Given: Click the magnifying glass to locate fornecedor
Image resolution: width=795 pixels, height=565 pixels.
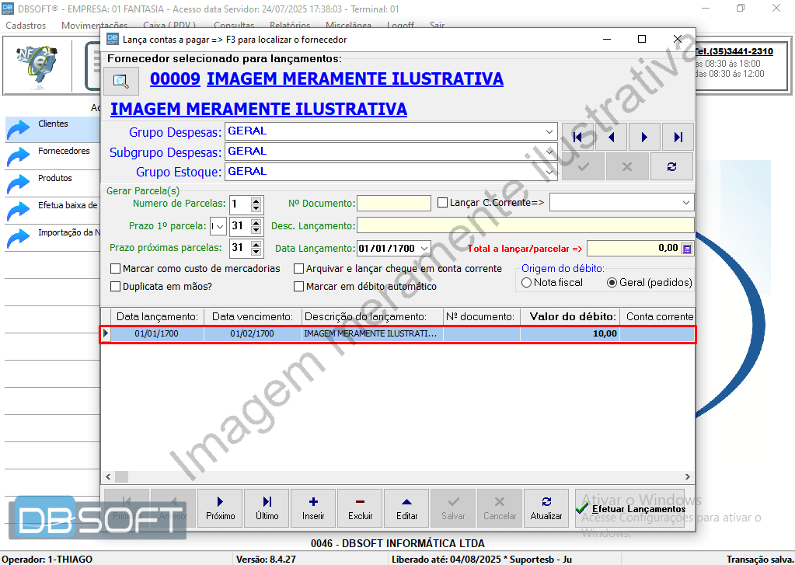Looking at the screenshot, I should 121,81.
